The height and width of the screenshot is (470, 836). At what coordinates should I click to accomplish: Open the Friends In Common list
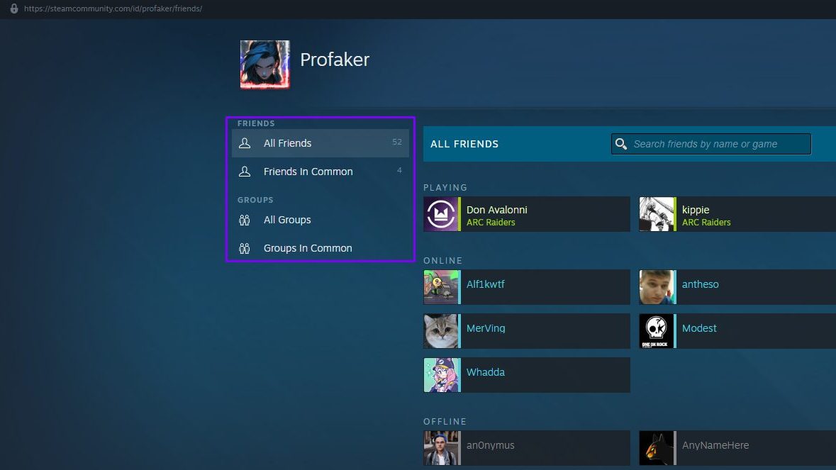coord(308,172)
